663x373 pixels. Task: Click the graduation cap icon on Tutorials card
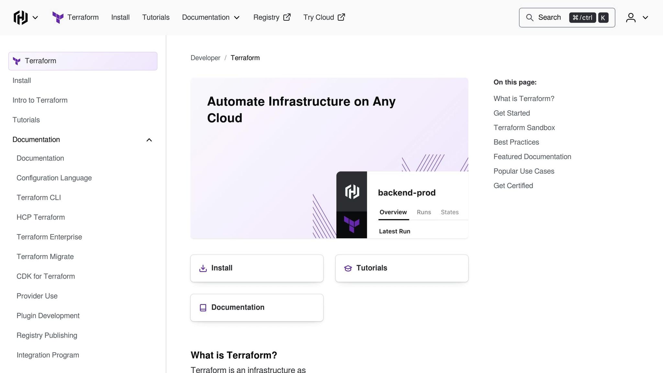click(x=348, y=268)
